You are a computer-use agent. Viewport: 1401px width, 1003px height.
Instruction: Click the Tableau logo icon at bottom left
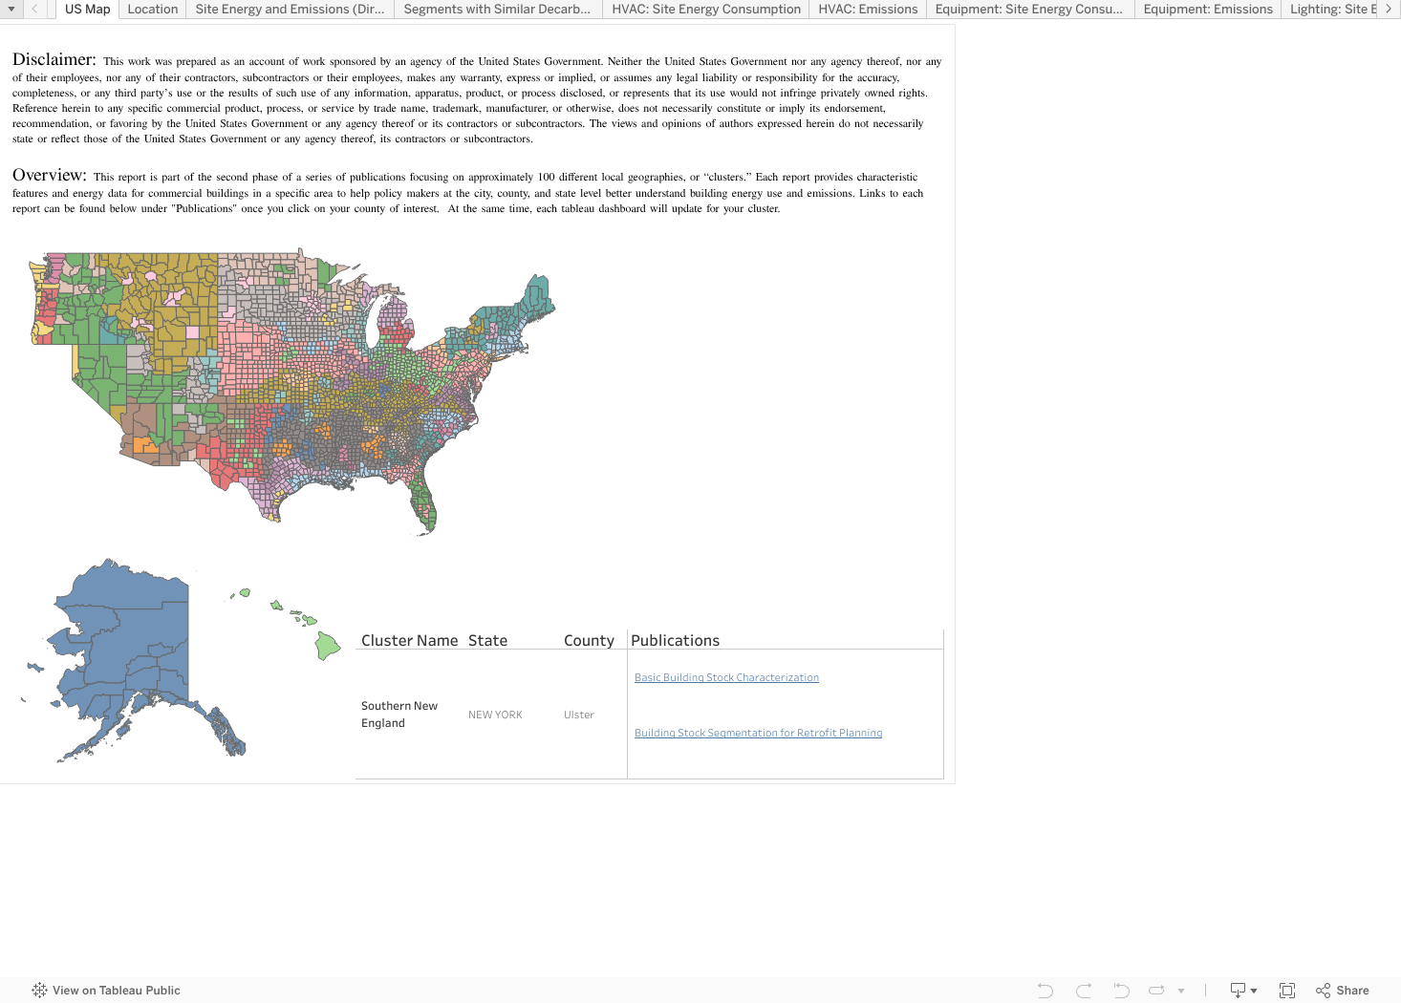39,991
